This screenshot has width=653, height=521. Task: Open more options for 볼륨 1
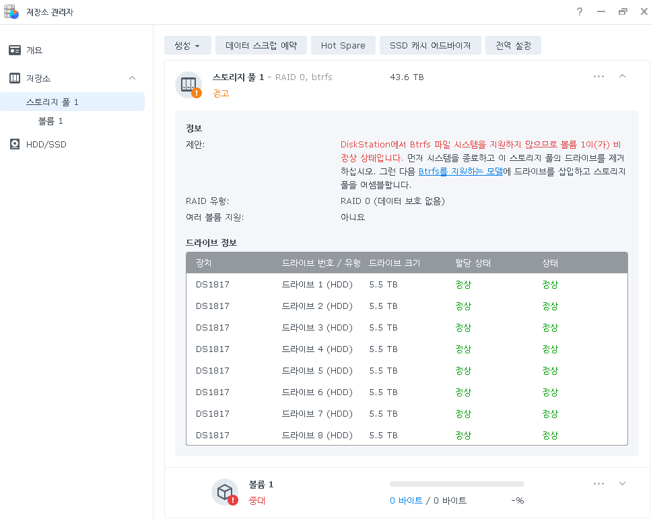pos(598,484)
